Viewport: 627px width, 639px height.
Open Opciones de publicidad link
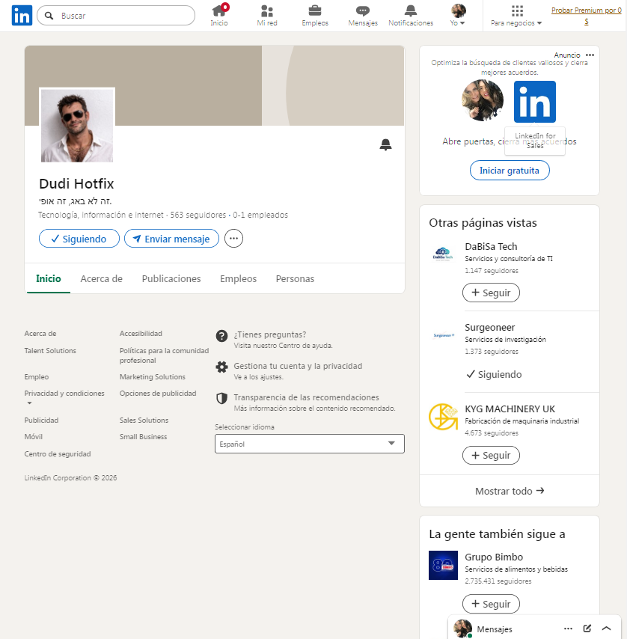click(158, 394)
